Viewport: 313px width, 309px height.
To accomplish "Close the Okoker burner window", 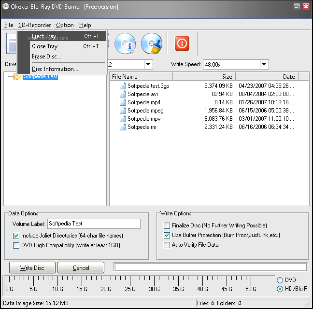I will click(306, 7).
